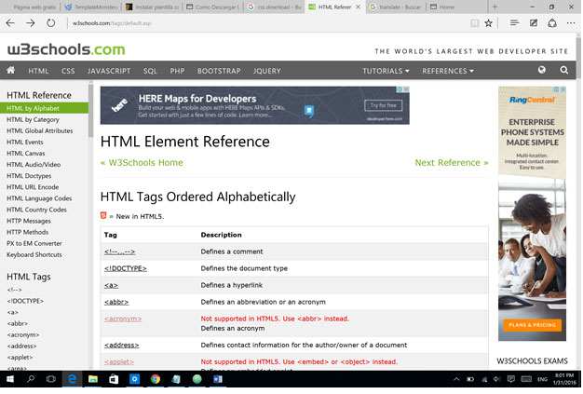583x394 pixels.
Task: Click the page vertical scrollbar
Action: click(578, 57)
